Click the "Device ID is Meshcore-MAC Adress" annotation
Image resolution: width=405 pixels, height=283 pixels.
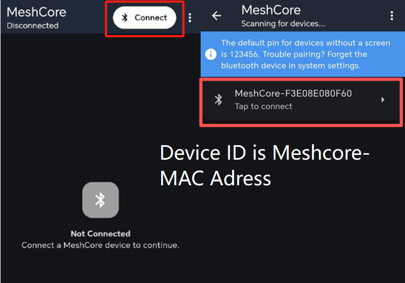265,166
